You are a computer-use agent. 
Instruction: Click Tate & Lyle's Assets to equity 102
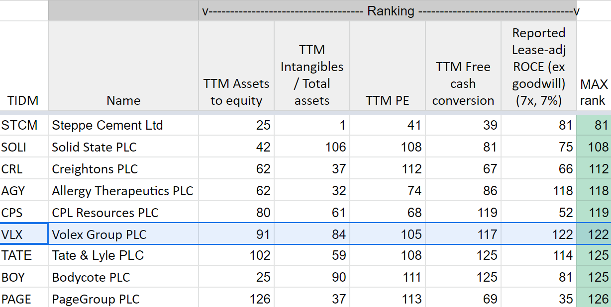236,256
